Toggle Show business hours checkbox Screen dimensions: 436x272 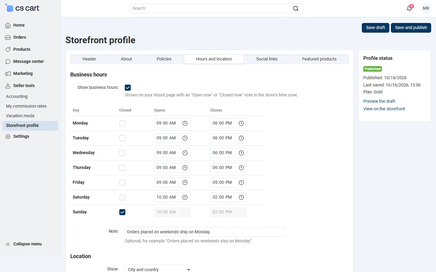tap(128, 88)
